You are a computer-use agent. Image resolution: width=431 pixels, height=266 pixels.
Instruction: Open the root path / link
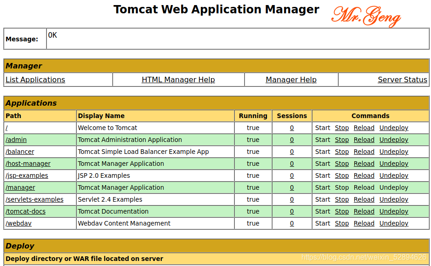coord(6,128)
